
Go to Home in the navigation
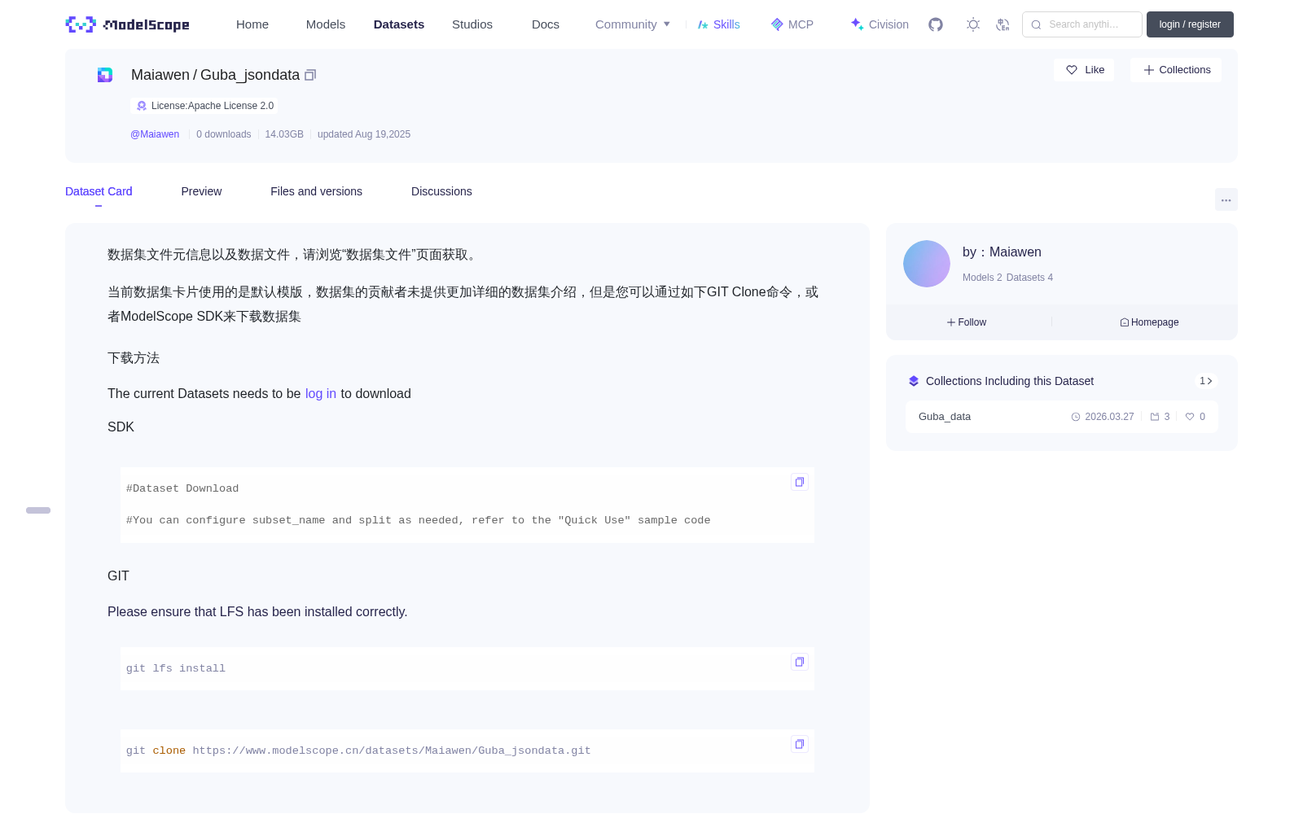click(x=252, y=24)
